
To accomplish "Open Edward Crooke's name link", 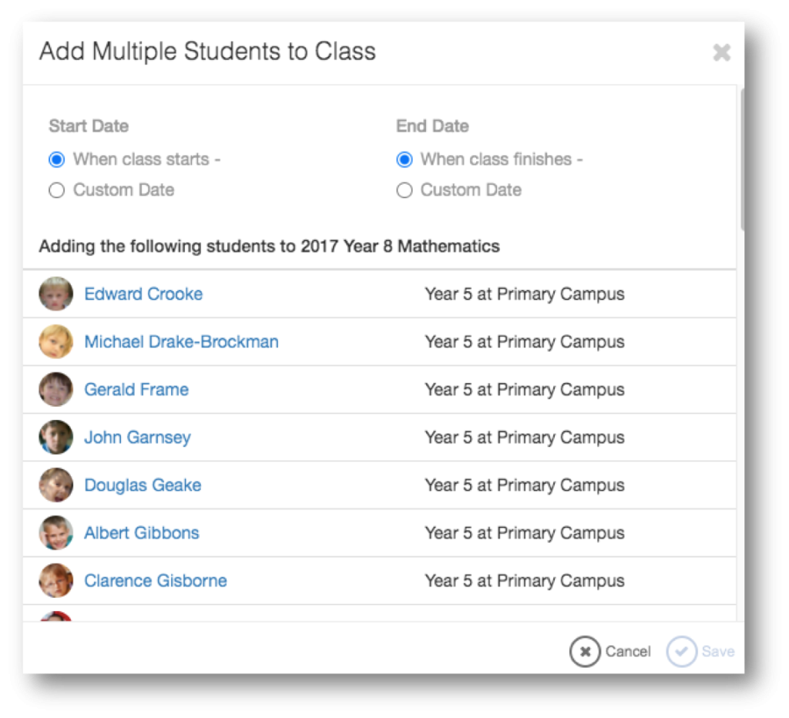I will click(143, 294).
